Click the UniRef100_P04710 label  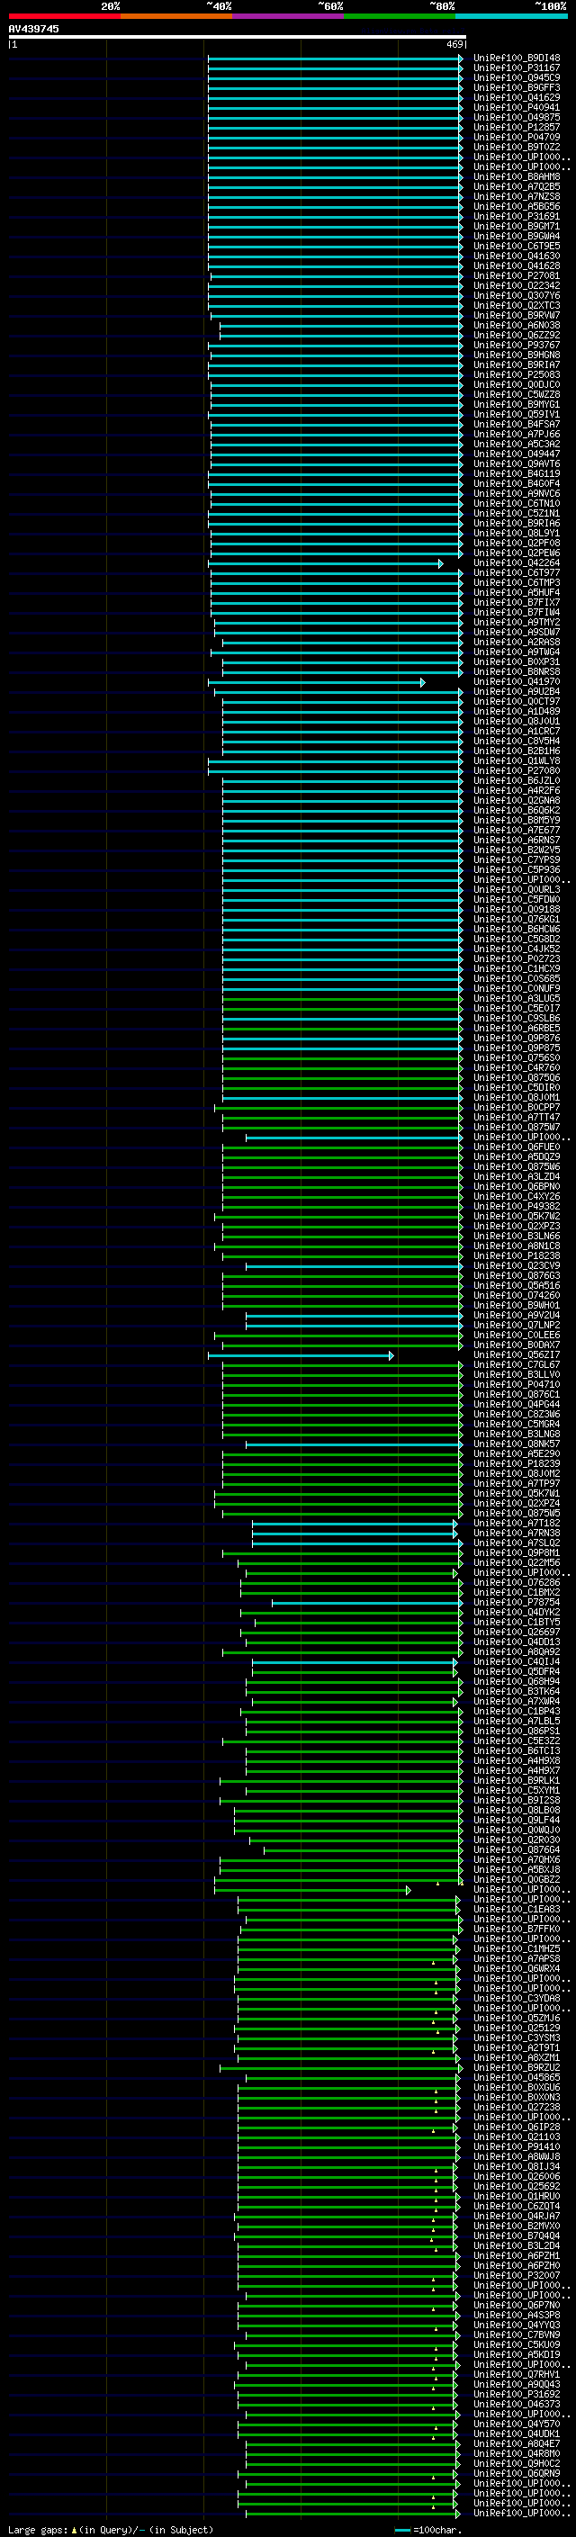(x=517, y=1385)
